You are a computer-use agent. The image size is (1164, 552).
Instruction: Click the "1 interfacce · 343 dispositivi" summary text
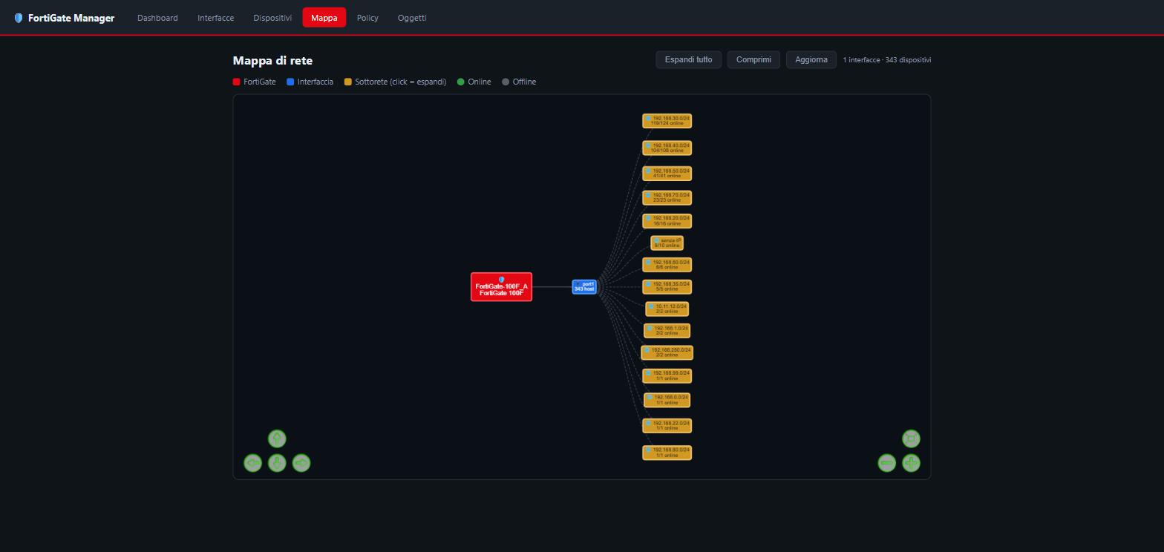click(x=886, y=60)
